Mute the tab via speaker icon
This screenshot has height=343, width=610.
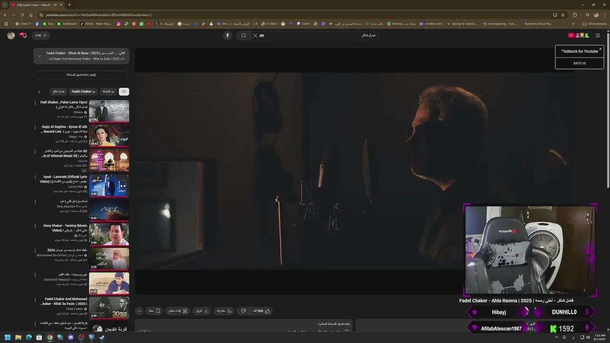[x=55, y=5]
